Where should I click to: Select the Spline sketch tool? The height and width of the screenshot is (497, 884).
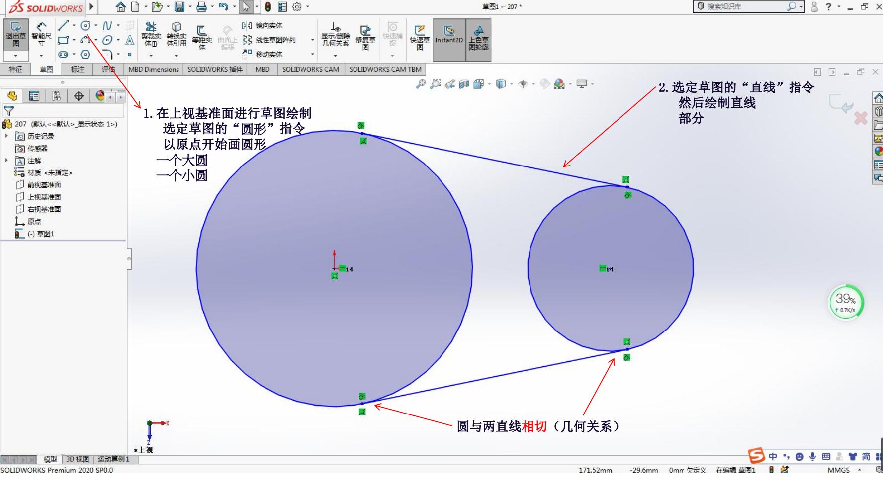107,26
